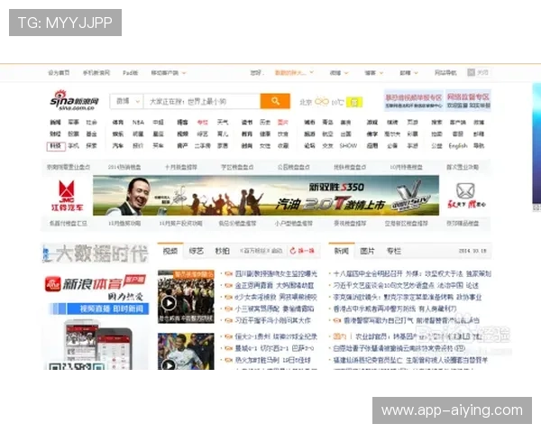The width and height of the screenshot is (541, 433).
Task: Click the orange magnifier search button
Action: click(x=275, y=101)
